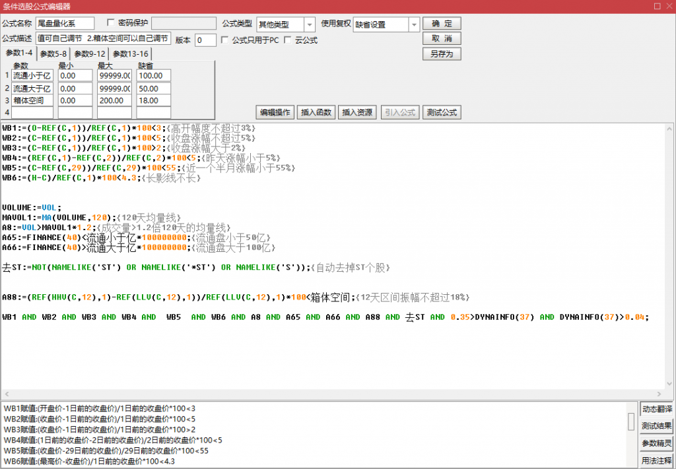View the 用法注释 notes
676x469 pixels.
(x=656, y=460)
